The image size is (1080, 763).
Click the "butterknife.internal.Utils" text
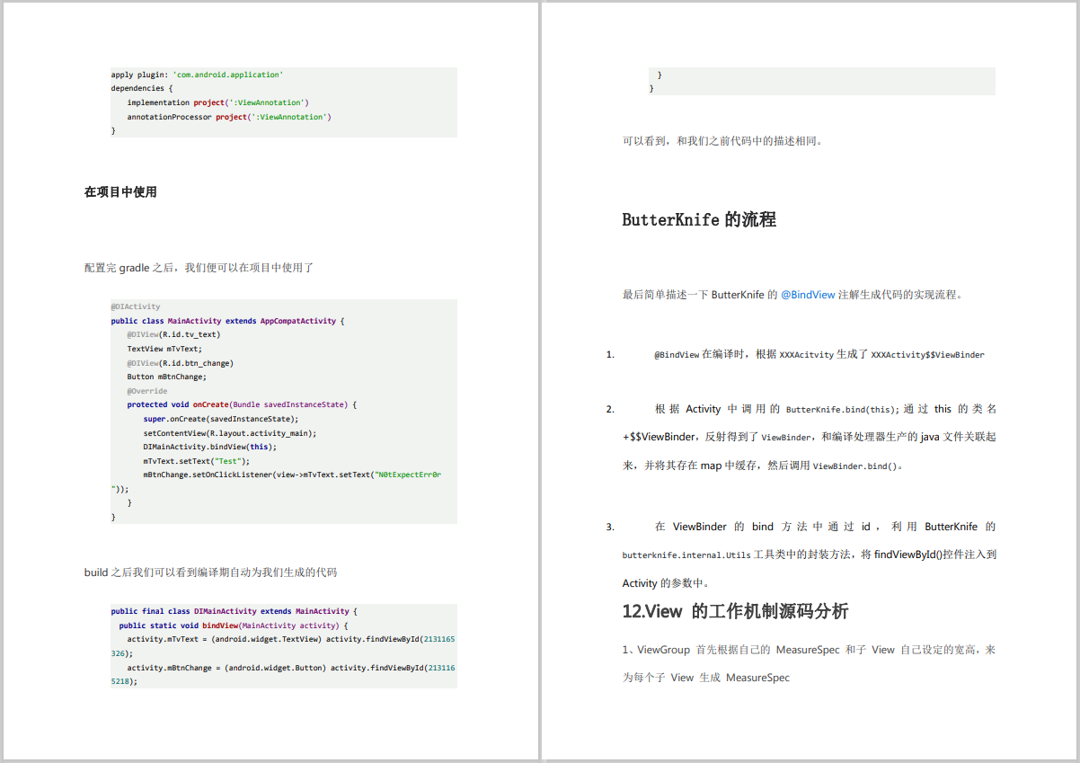point(686,555)
